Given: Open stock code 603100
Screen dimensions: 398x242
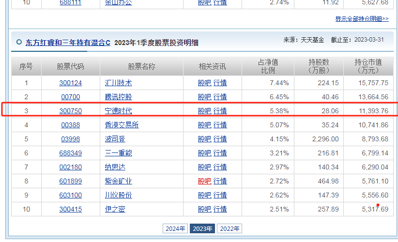Looking at the screenshot, I should (71, 195).
